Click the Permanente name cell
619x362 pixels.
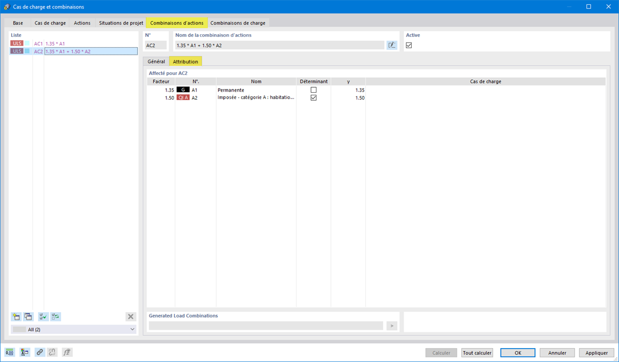point(256,90)
